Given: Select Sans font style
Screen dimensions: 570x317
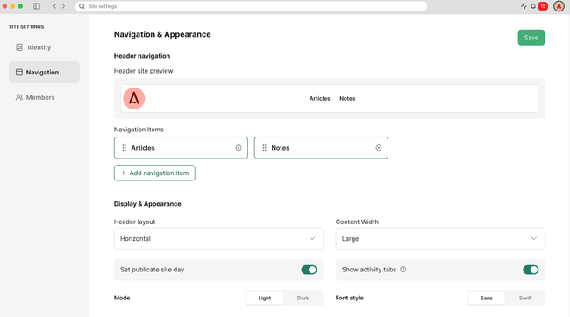Looking at the screenshot, I should coord(487,298).
